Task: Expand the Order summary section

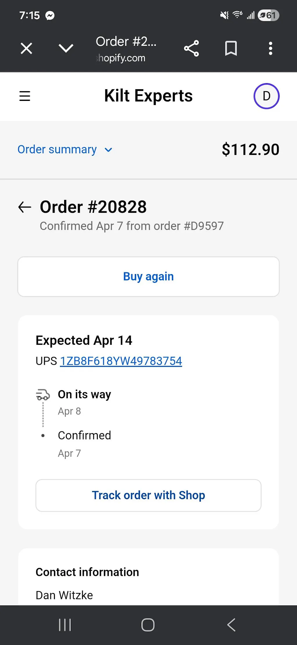Action: coord(57,150)
